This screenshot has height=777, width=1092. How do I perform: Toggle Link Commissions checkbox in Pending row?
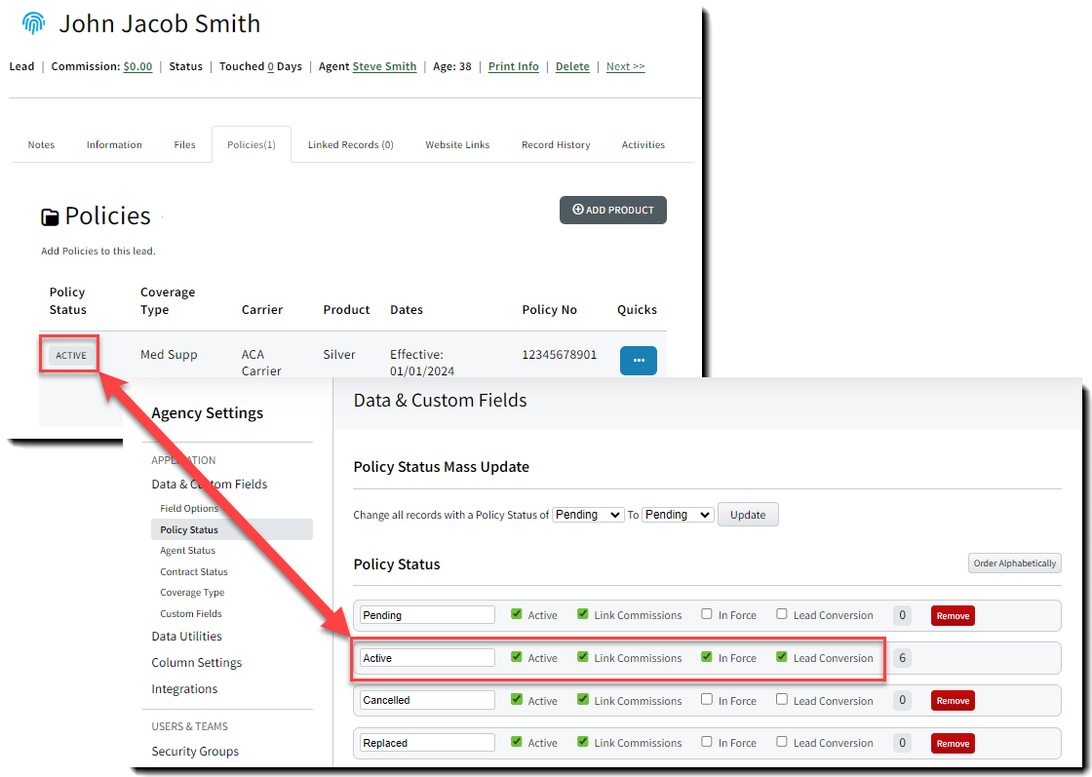pos(583,614)
